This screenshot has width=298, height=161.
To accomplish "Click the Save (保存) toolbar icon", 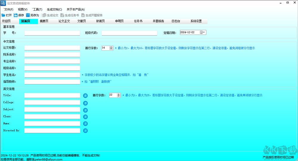I will click(x=15, y=15).
